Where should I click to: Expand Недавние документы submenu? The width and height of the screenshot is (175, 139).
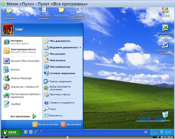(x=62, y=47)
